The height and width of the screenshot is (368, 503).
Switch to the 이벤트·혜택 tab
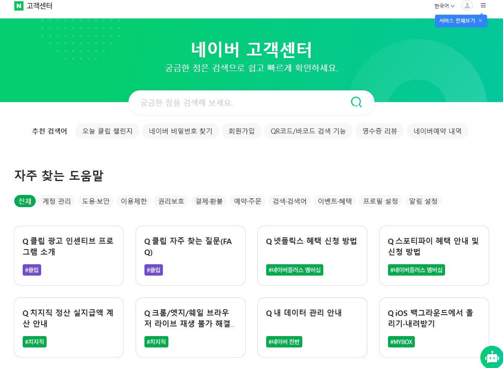click(x=335, y=201)
